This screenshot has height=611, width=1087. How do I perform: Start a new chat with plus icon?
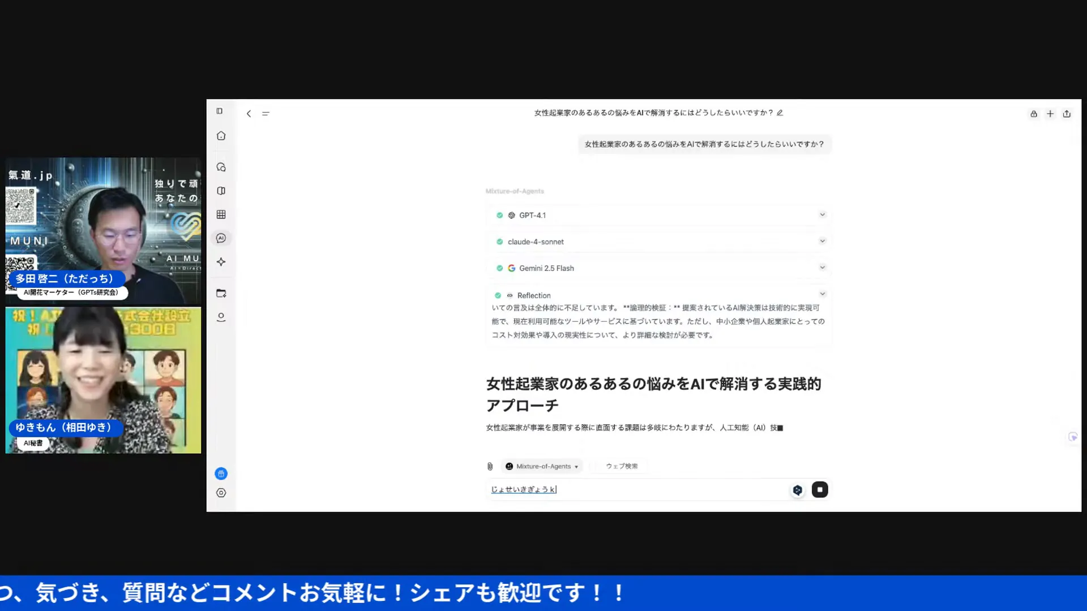tap(1050, 114)
